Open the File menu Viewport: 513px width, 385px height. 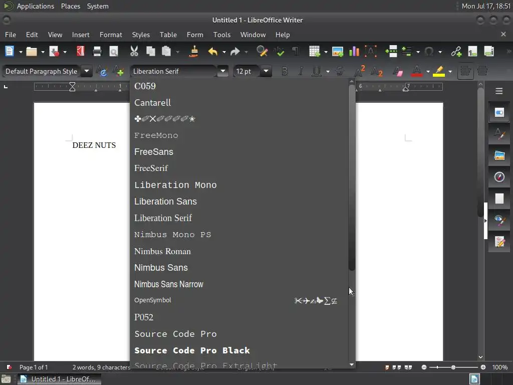click(11, 35)
